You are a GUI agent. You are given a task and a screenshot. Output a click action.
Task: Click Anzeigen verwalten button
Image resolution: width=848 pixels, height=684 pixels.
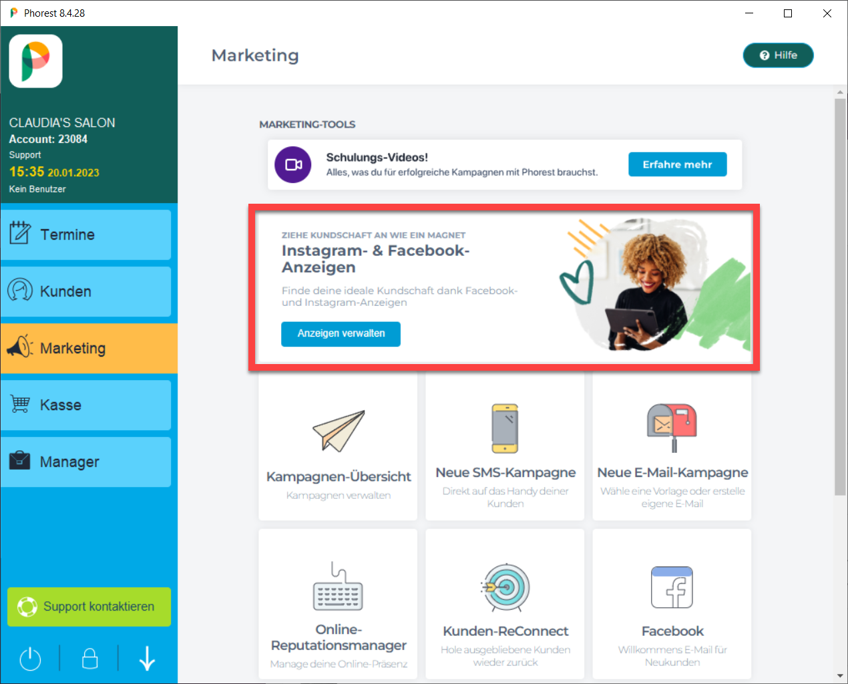(341, 334)
